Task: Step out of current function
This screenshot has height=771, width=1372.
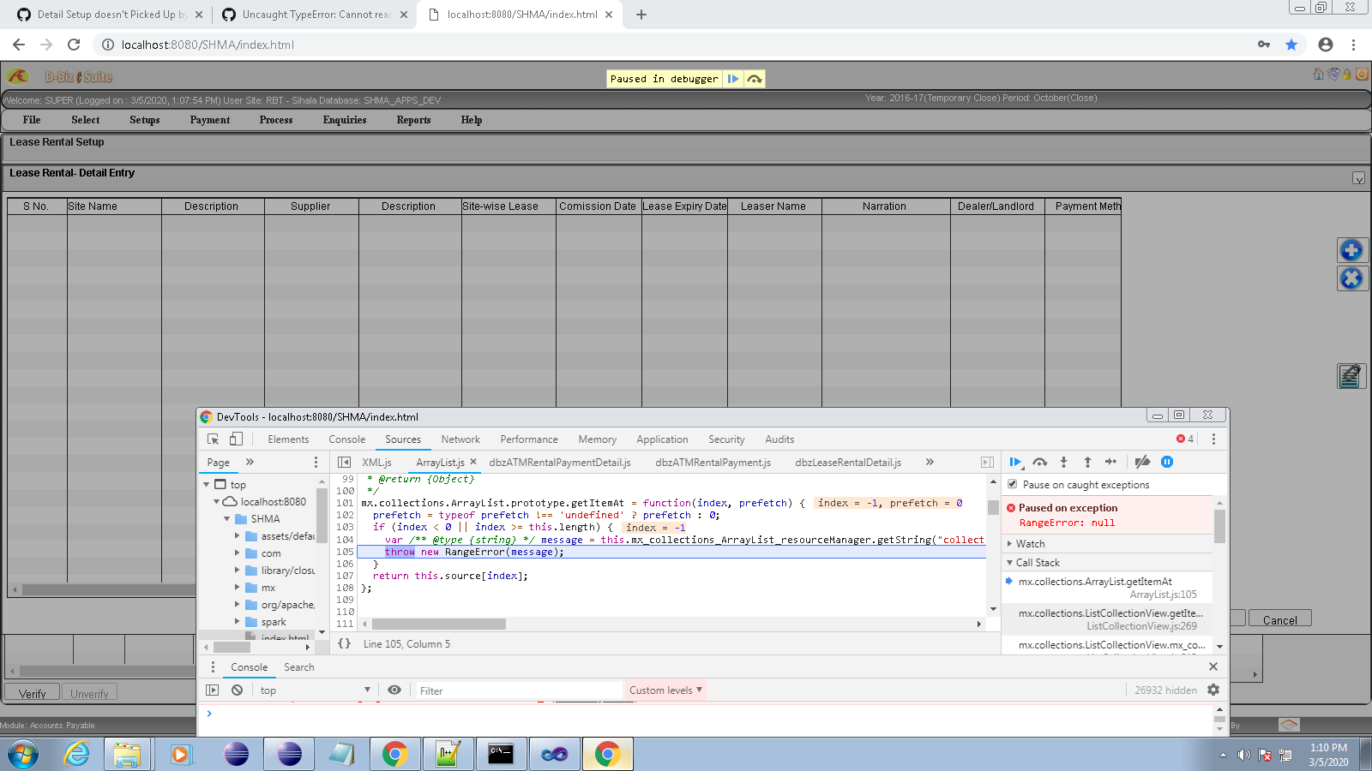Action: pos(1087,462)
